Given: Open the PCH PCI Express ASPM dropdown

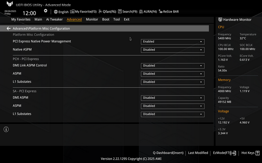Looking at the screenshot, I should click(x=172, y=74).
